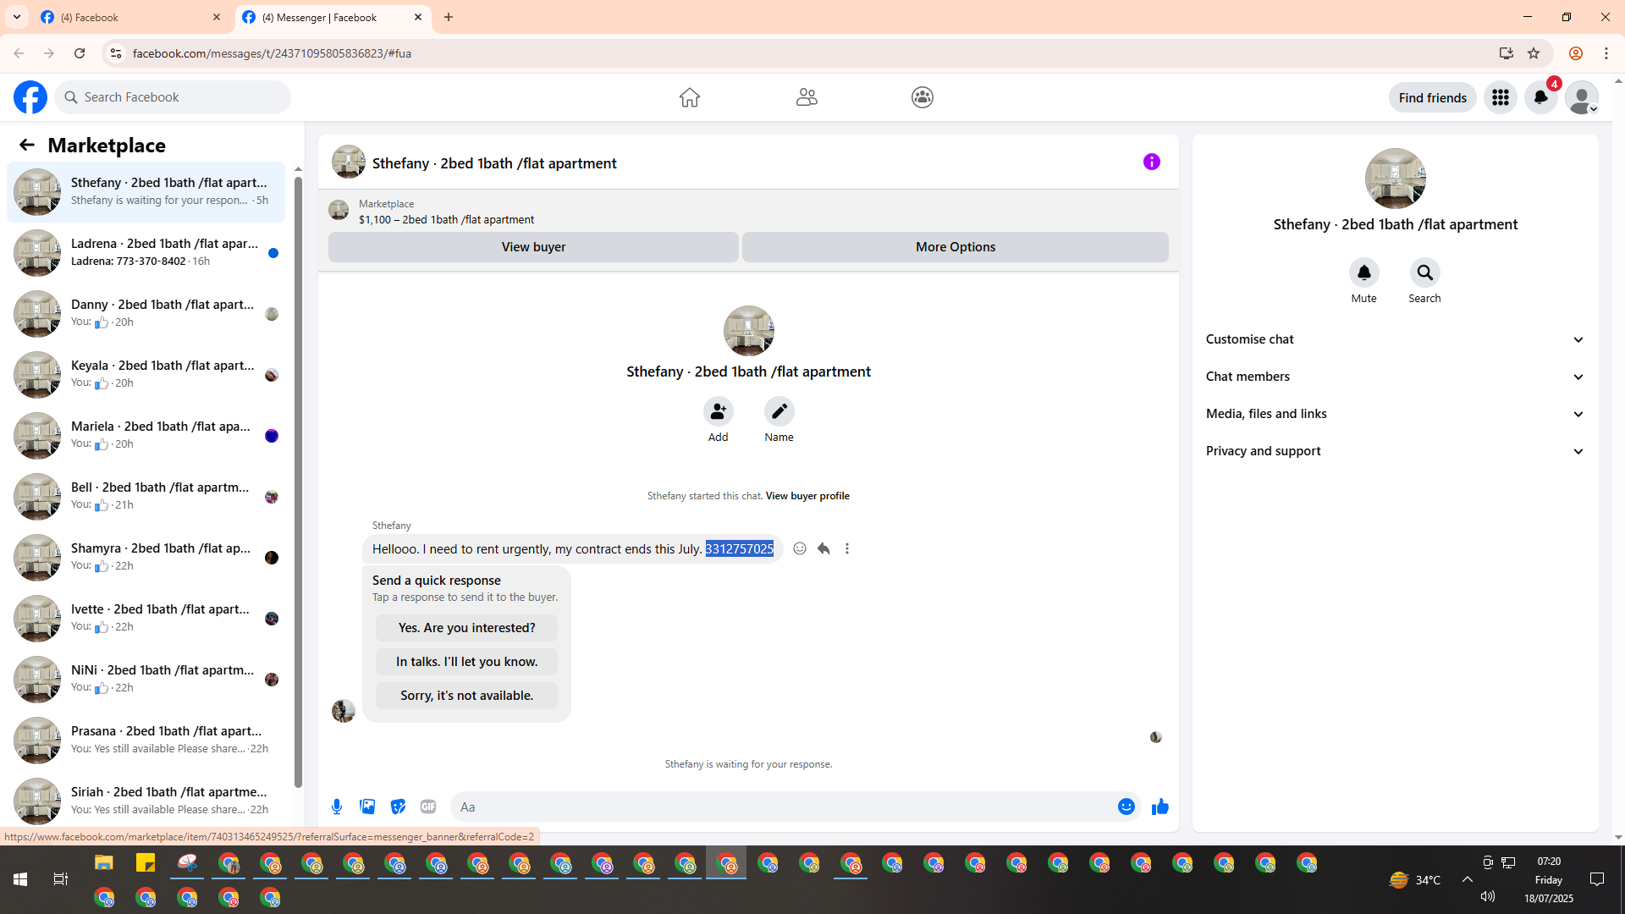Open the GIF picker

(428, 807)
